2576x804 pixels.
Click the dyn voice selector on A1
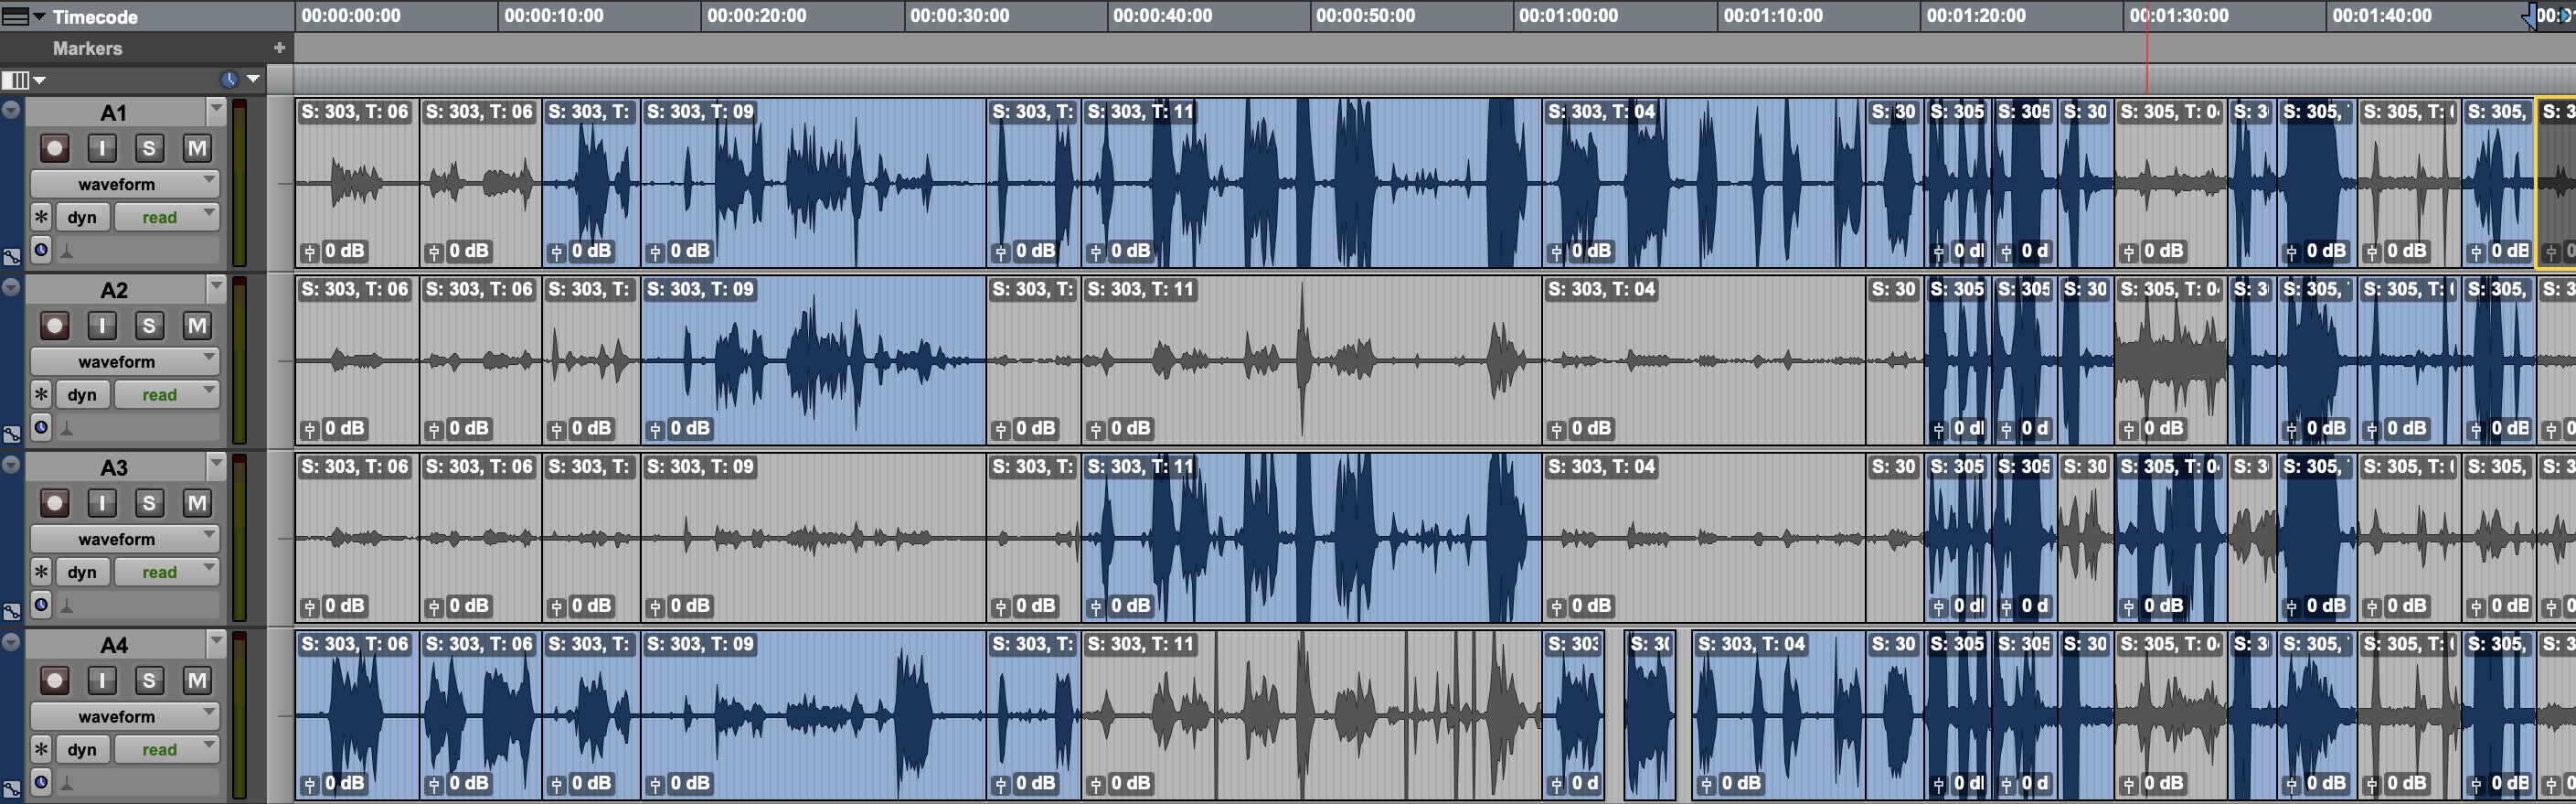[82, 217]
